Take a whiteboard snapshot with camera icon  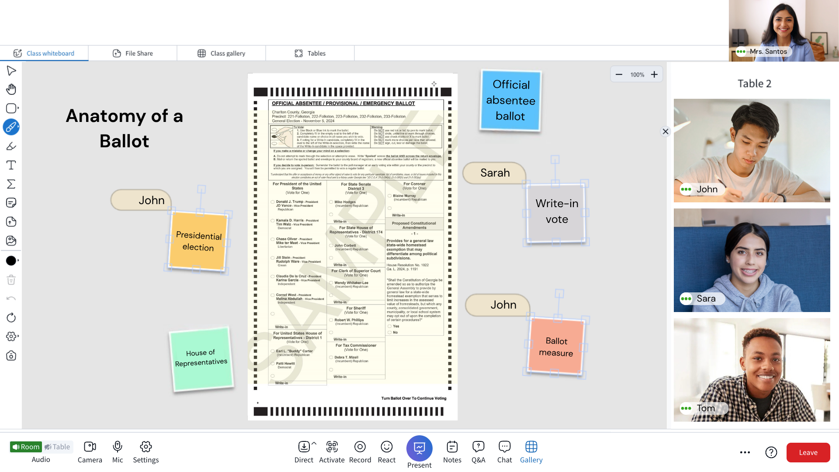click(x=11, y=355)
